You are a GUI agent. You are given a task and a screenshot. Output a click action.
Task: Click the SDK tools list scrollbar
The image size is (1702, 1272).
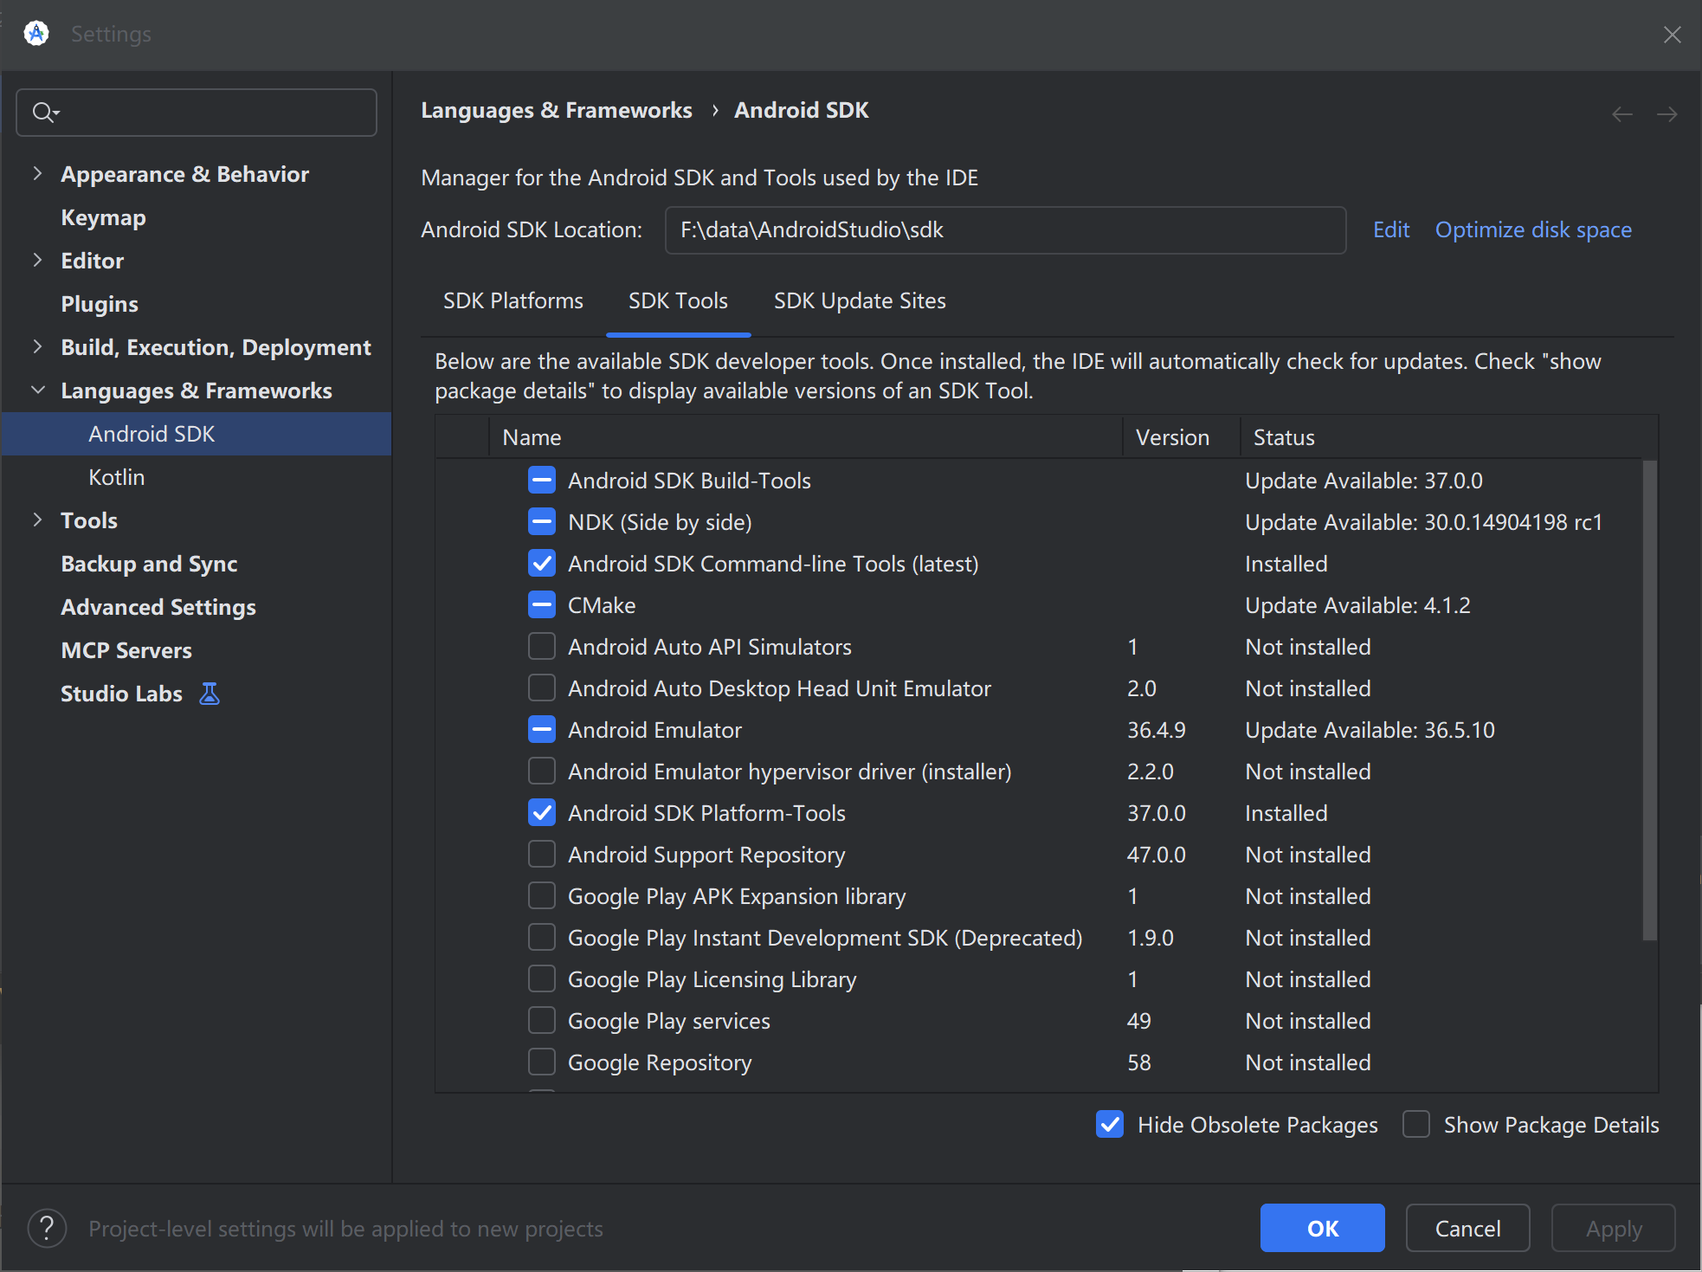pyautogui.click(x=1649, y=700)
